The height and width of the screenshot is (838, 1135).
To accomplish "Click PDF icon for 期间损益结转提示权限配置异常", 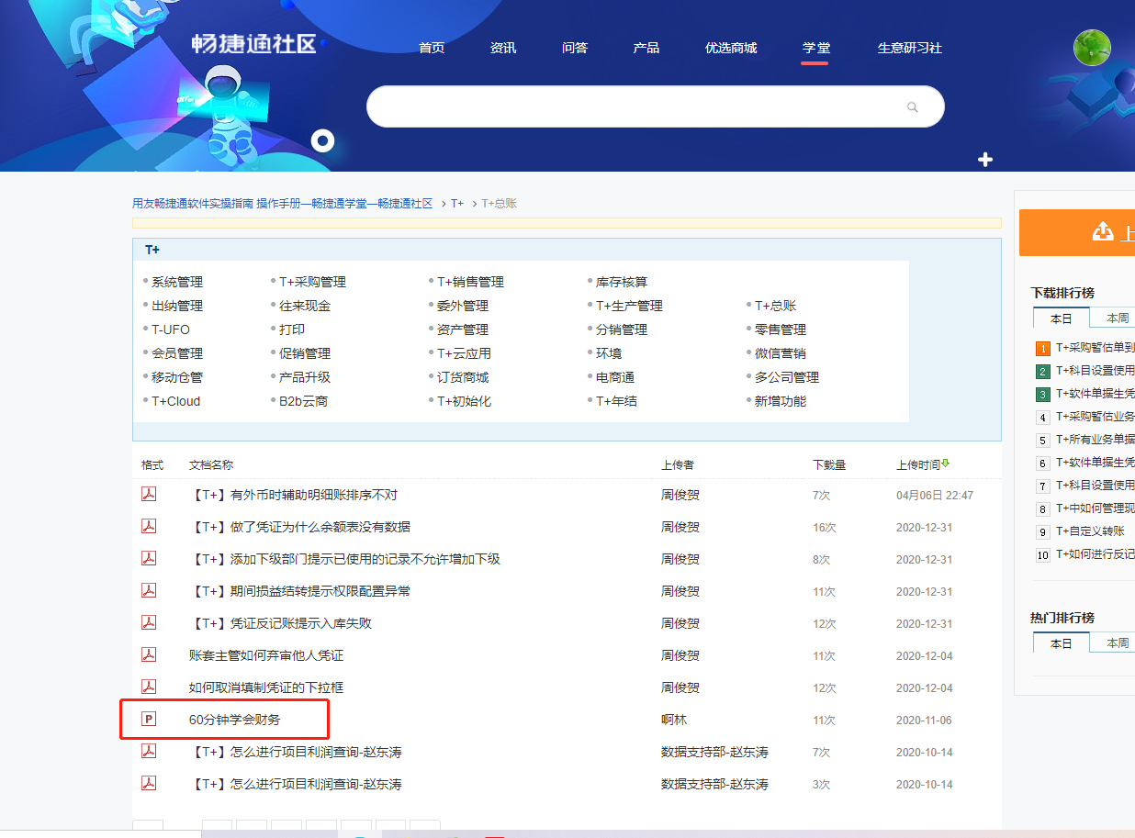I will (x=148, y=591).
